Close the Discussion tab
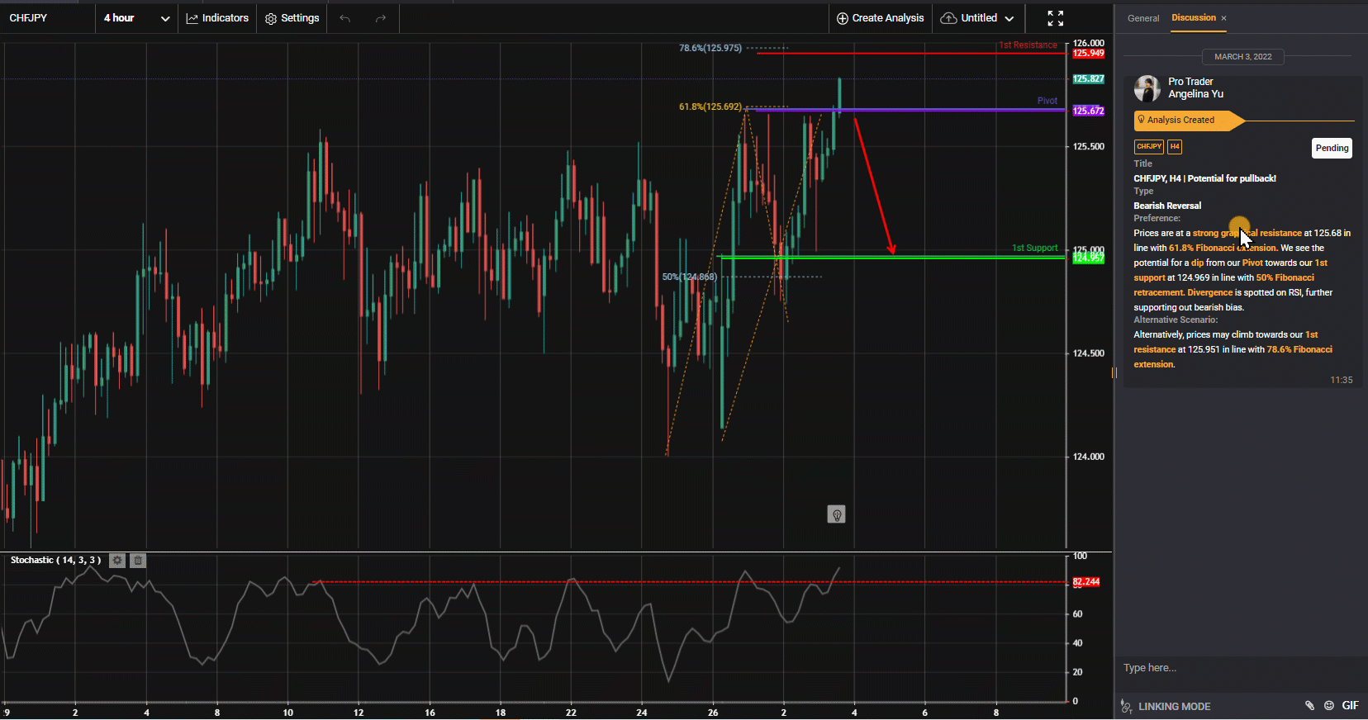This screenshot has width=1368, height=720. click(x=1224, y=18)
